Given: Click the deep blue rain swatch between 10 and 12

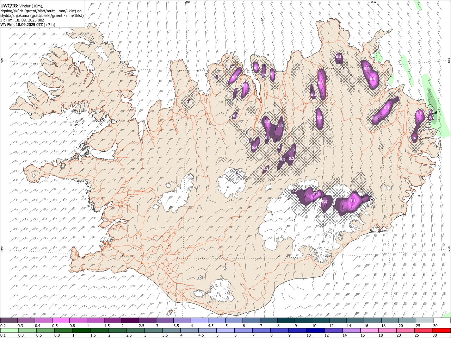Looking at the screenshot, I should pos(315,330).
